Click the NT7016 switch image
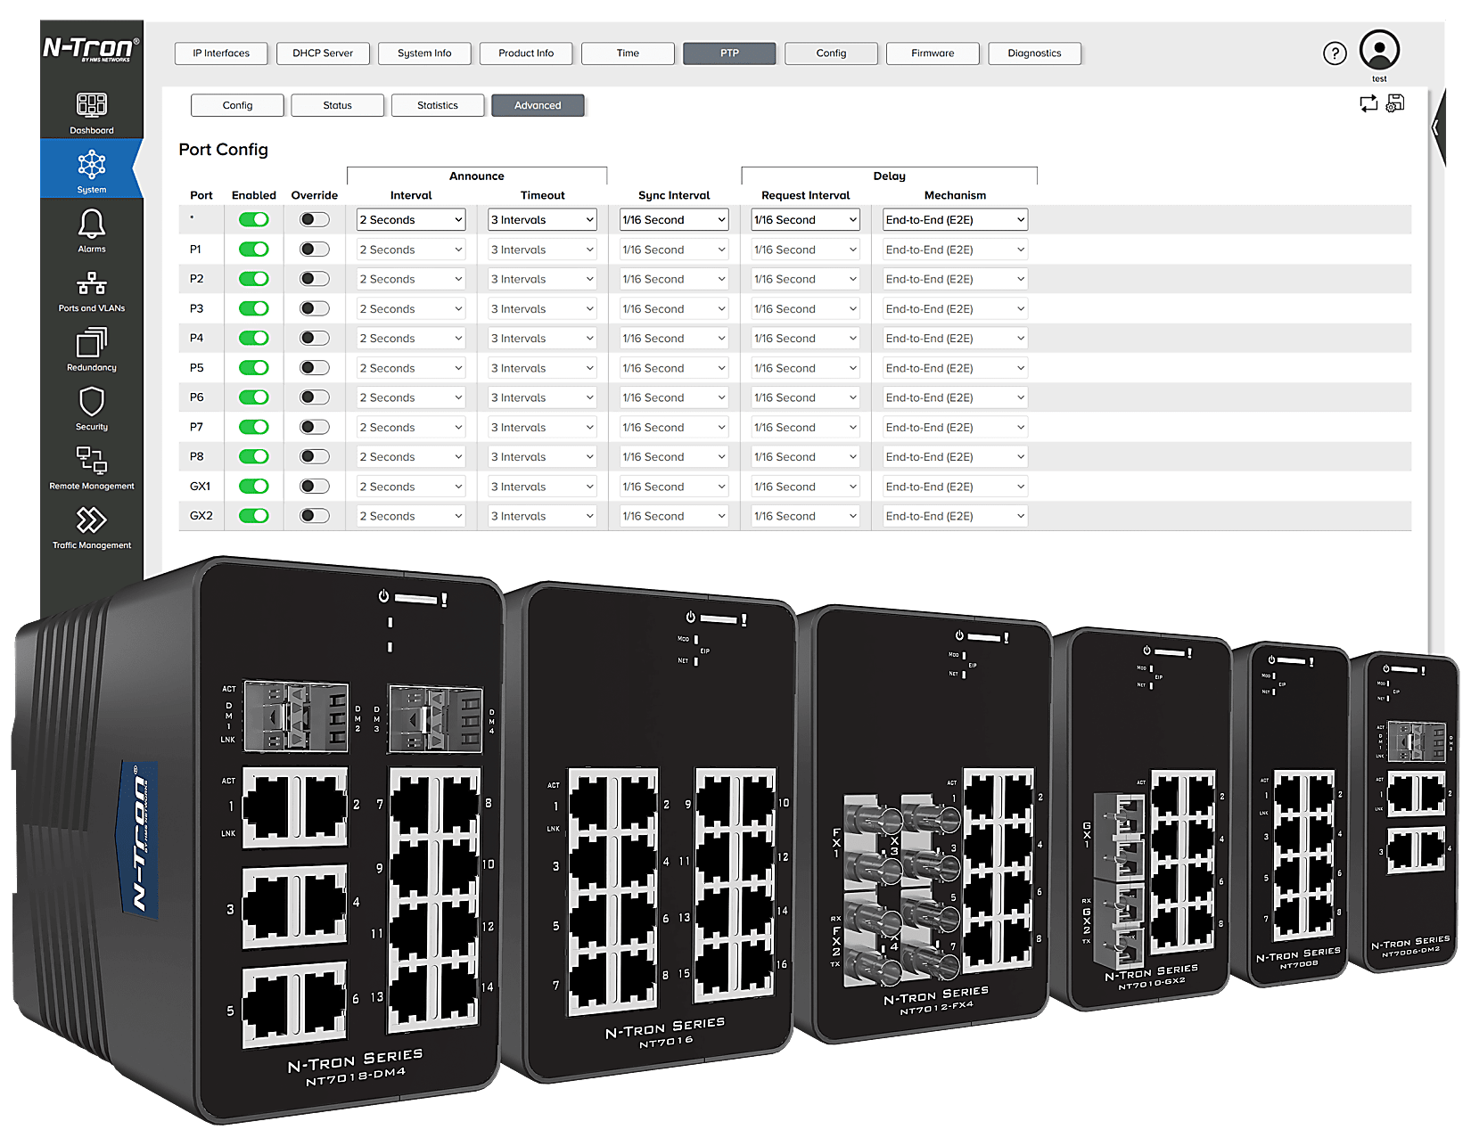Image resolution: width=1471 pixels, height=1146 pixels. pos(651,833)
